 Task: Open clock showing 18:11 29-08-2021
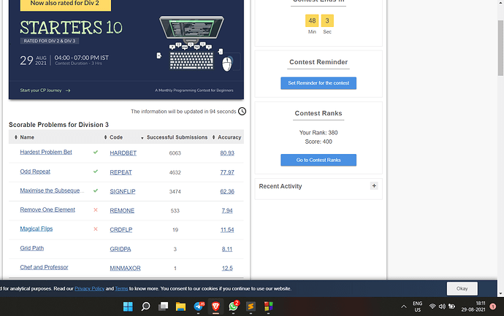pyautogui.click(x=473, y=307)
